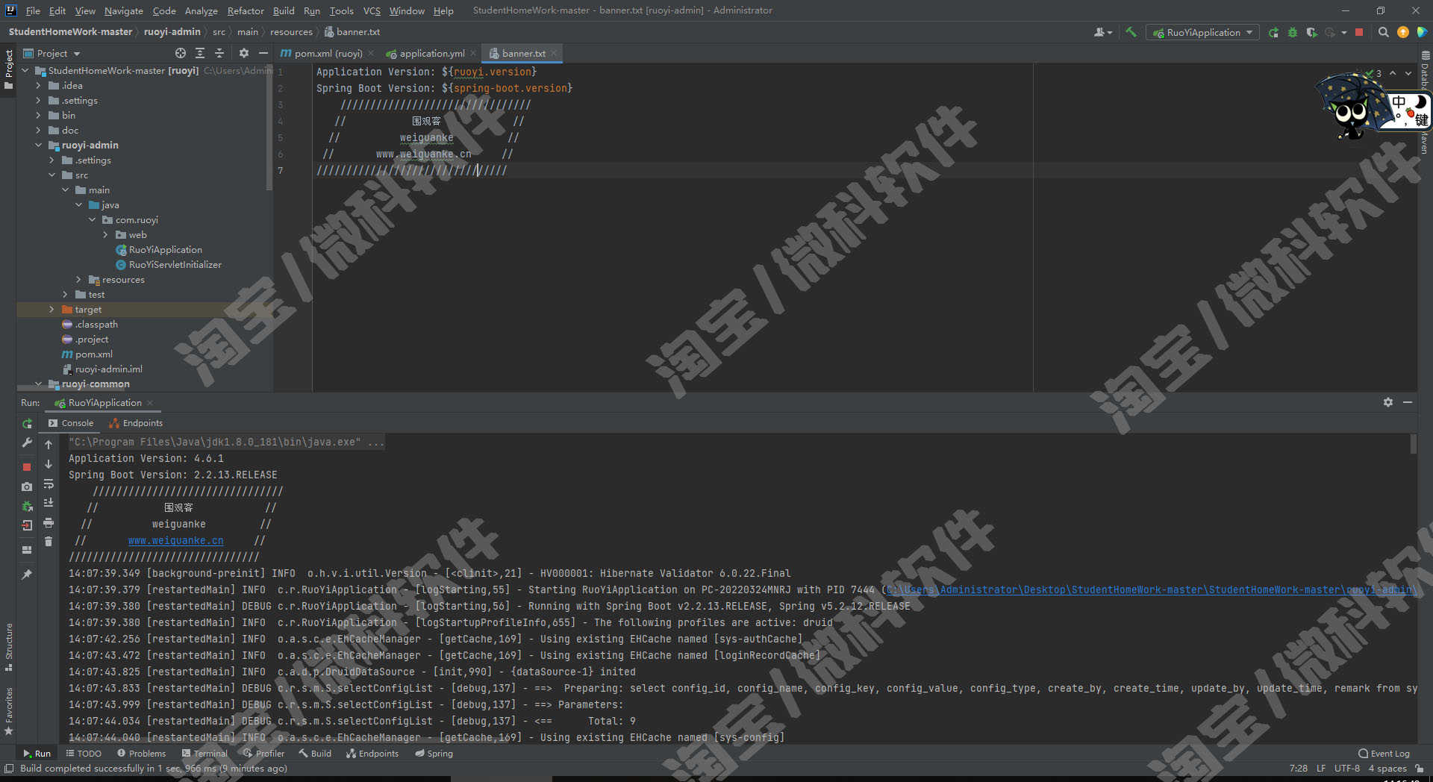The height and width of the screenshot is (782, 1433).
Task: Switch to the pom.xml (ruoyi) tab
Action: click(x=328, y=53)
